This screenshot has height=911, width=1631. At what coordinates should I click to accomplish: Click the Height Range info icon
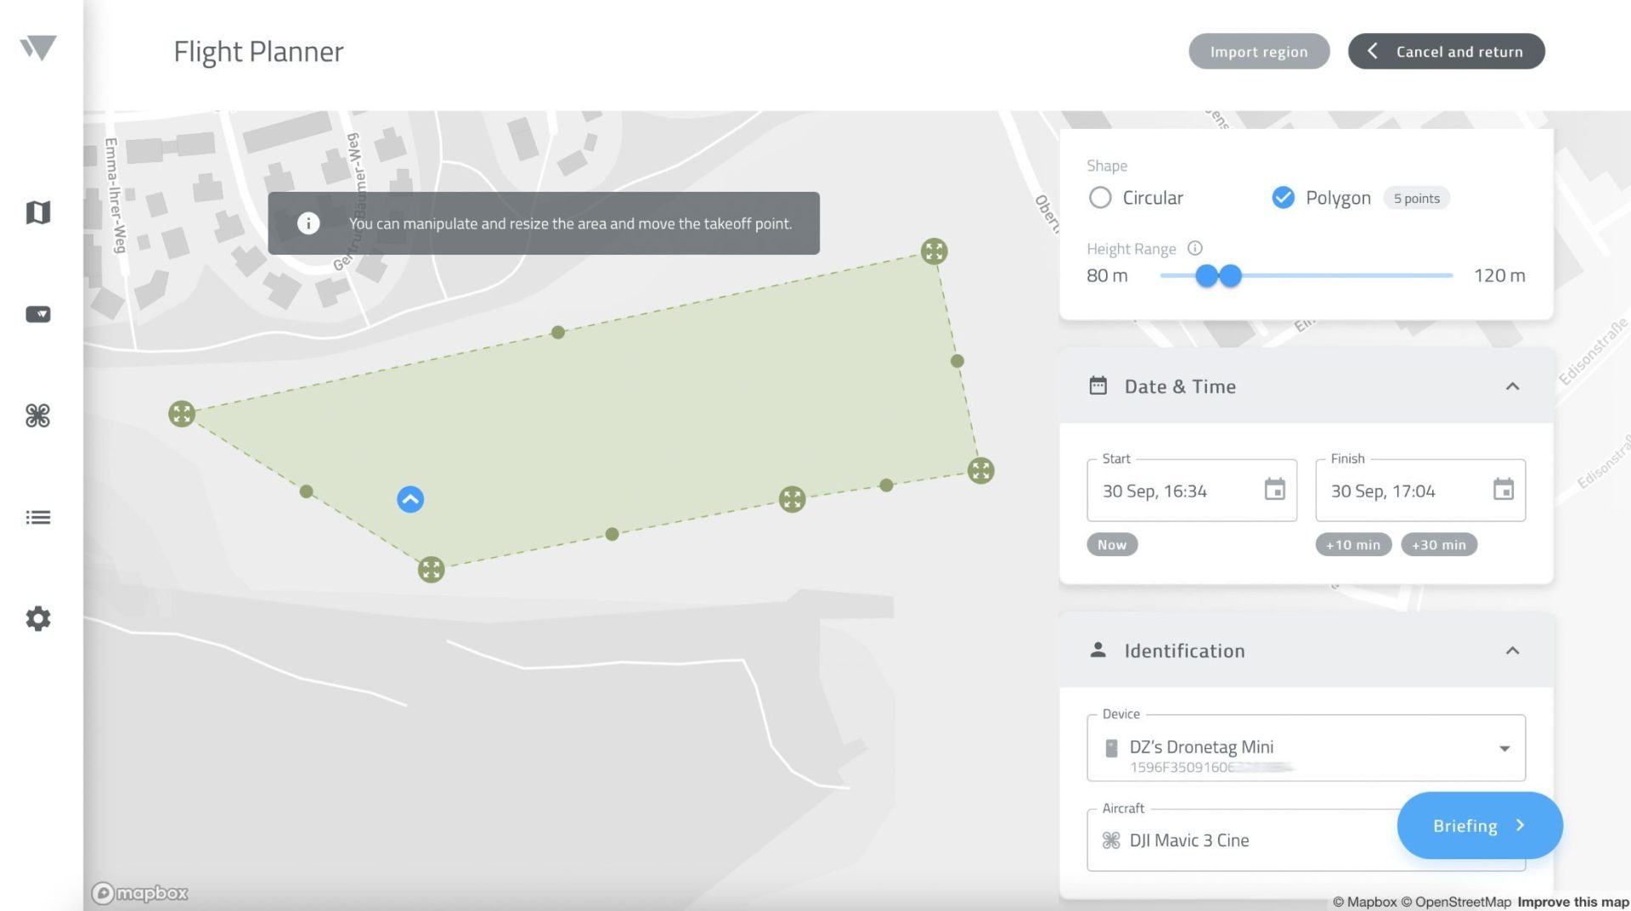[x=1195, y=248]
